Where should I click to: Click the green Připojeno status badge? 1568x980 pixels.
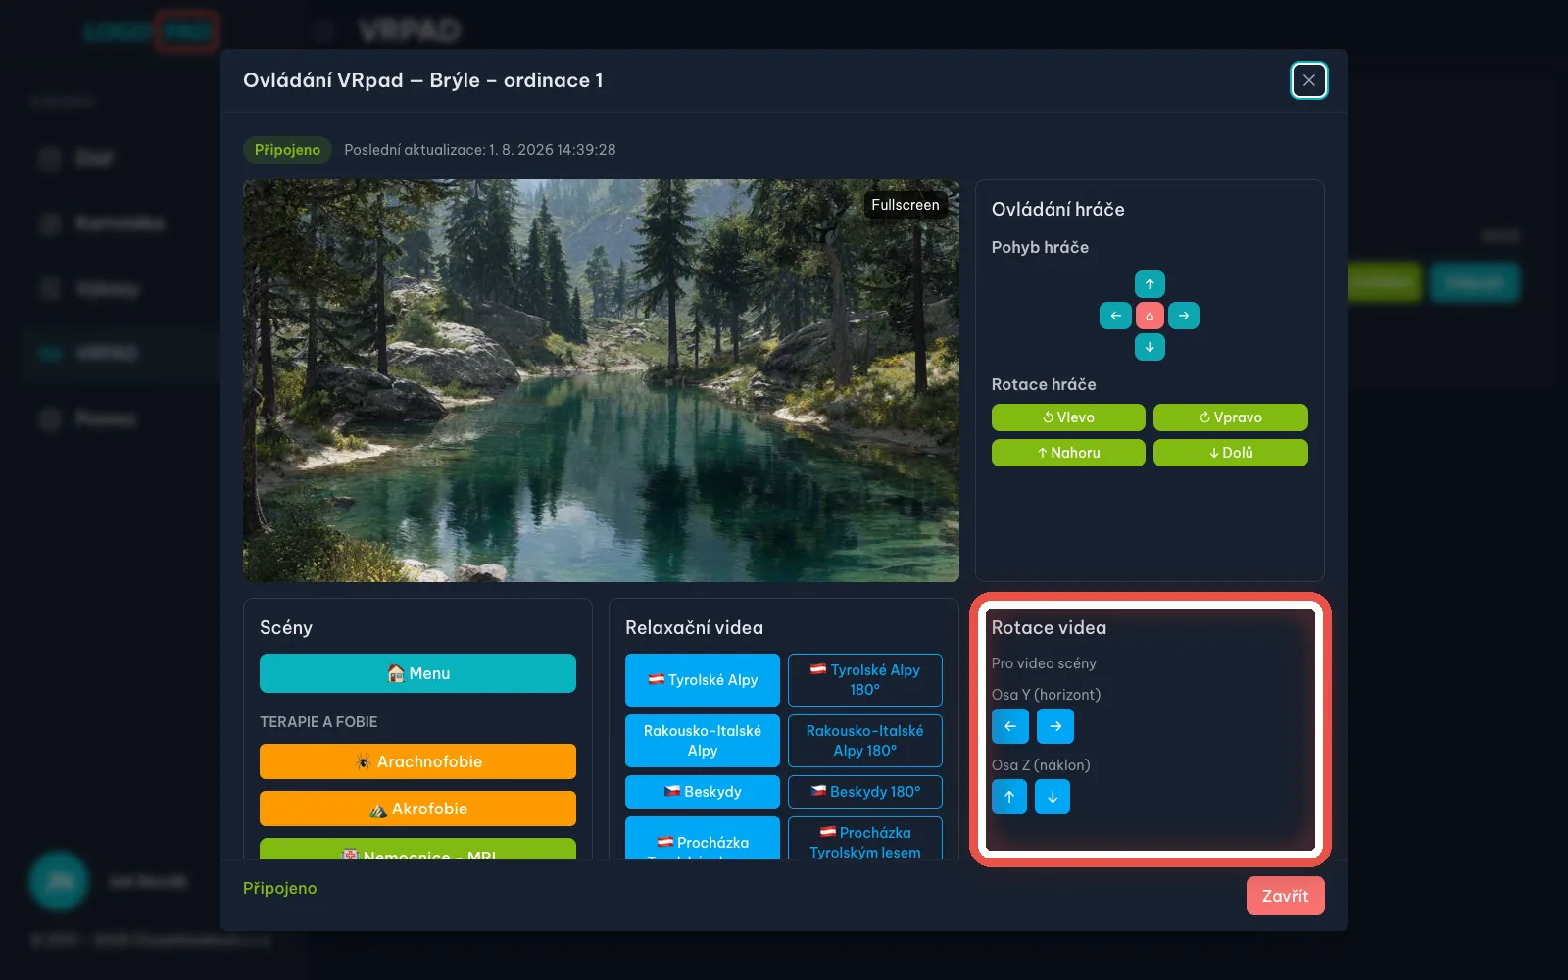(287, 150)
